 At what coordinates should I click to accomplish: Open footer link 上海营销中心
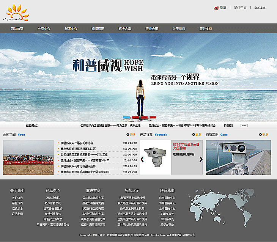pyautogui.click(x=167, y=209)
